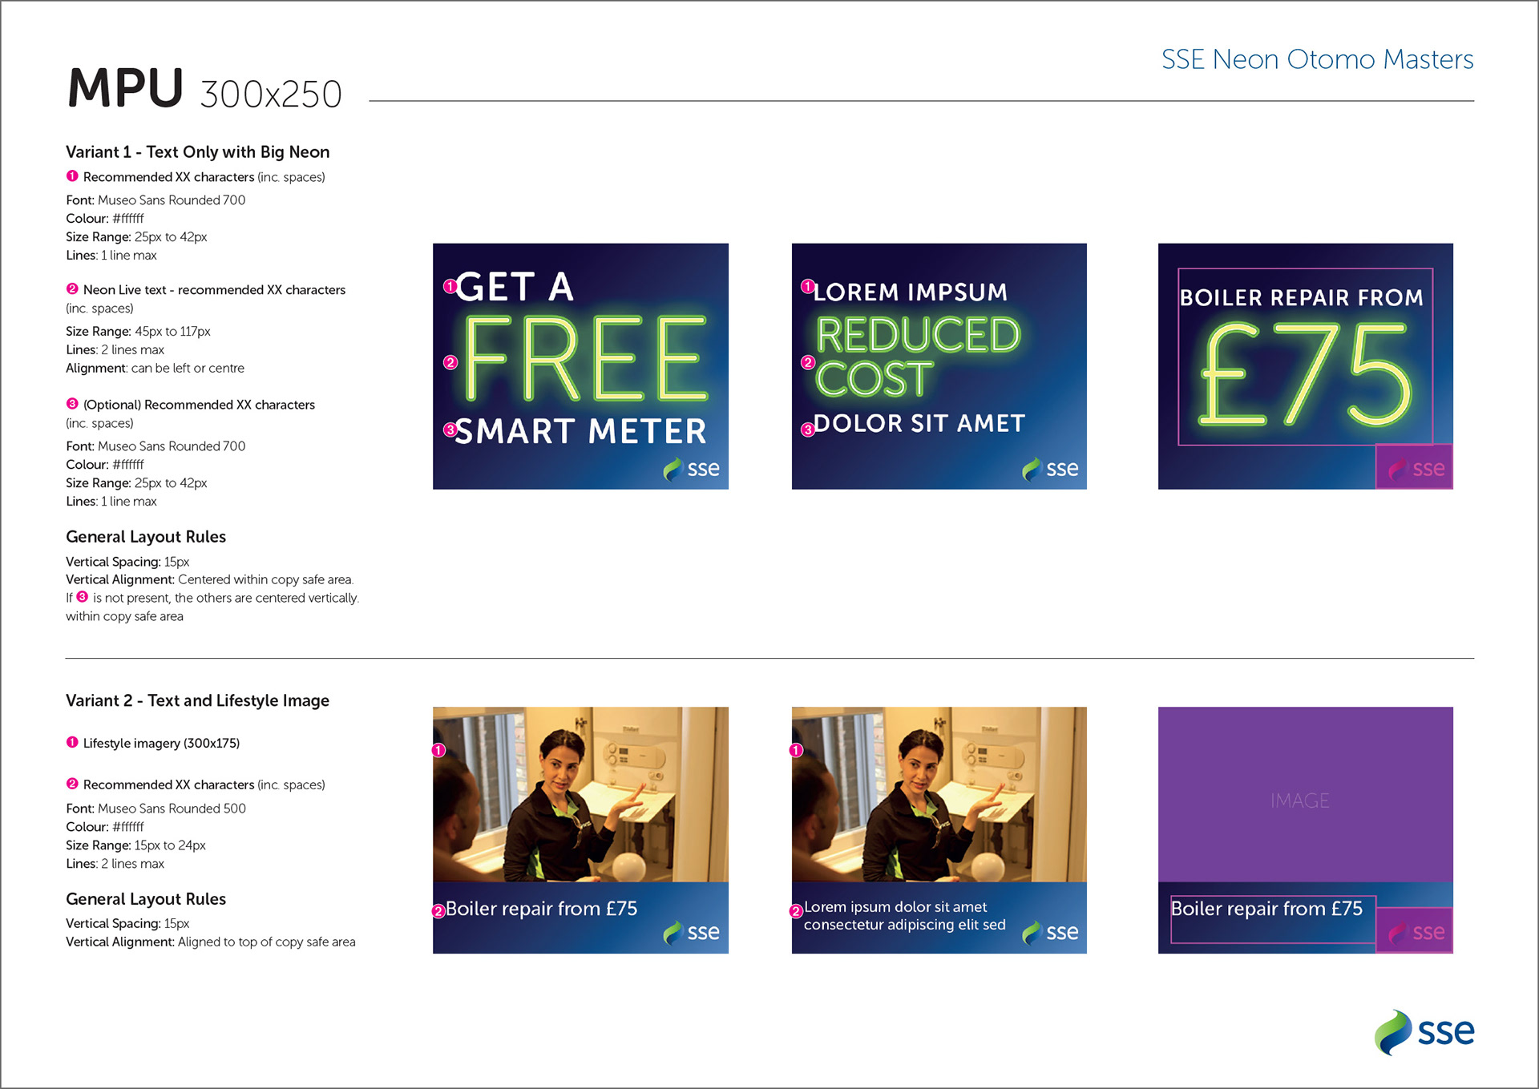Click the 'SMART METER' banner text
The image size is (1539, 1089).
coord(580,431)
